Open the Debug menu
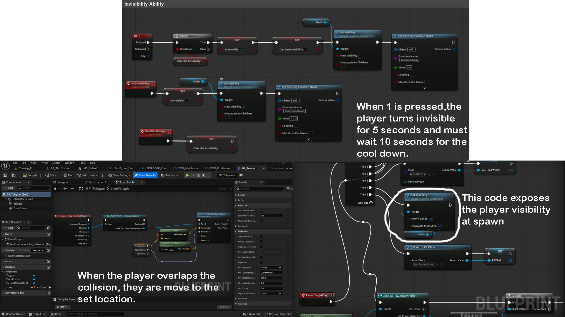Screen dimensions: 565x317 click(x=56, y=163)
